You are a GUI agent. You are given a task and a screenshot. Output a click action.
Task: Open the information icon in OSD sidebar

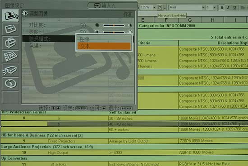pyautogui.click(x=10, y=84)
